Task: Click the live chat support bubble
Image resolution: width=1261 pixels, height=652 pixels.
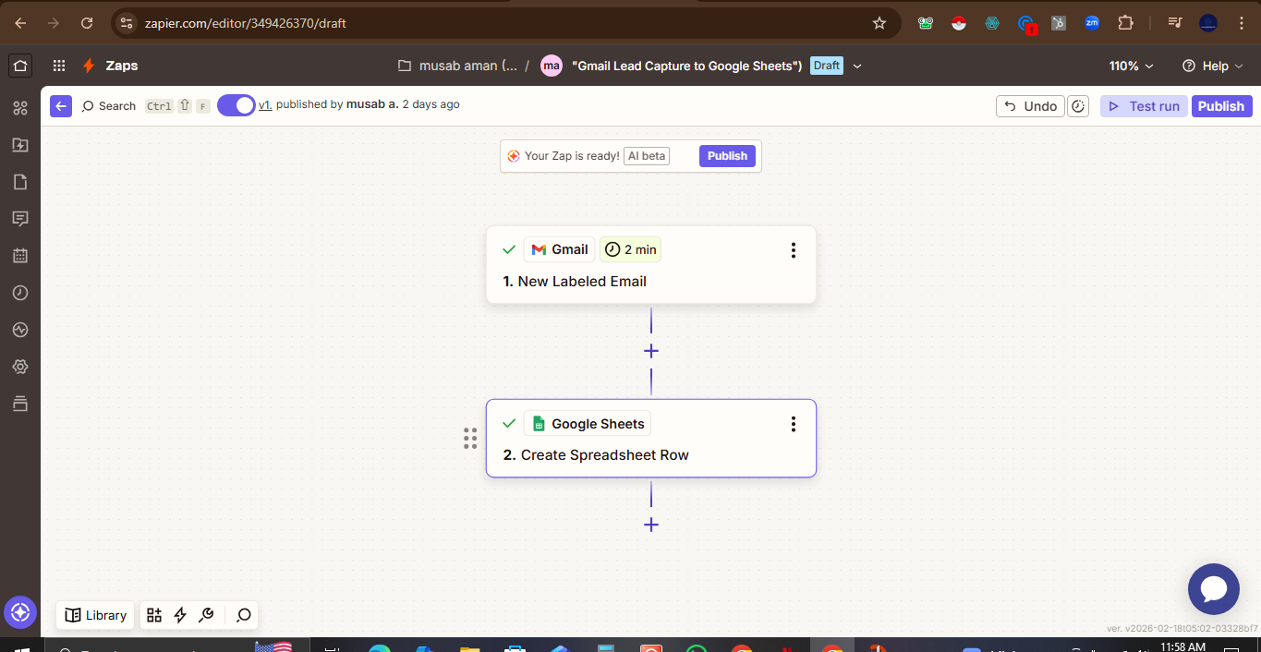Action: point(1213,589)
